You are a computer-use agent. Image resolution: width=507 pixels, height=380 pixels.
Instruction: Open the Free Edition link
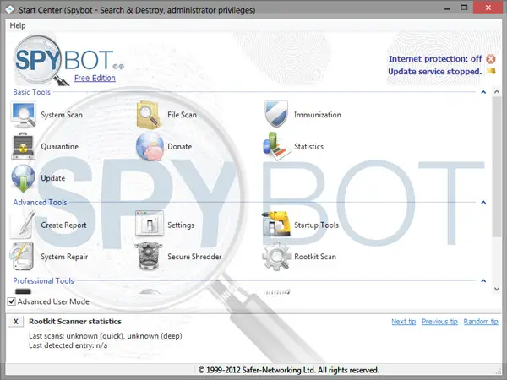(95, 78)
